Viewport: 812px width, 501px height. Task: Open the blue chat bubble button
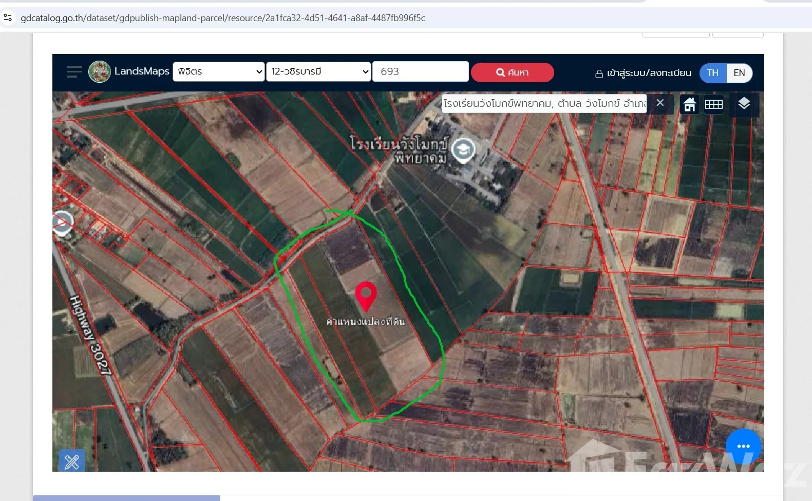pos(743,446)
